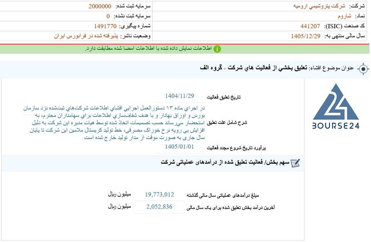This screenshot has height=242, width=371.
Task: Click the notepad-pencil icon beside the revenue share heading
Action: click(x=295, y=163)
